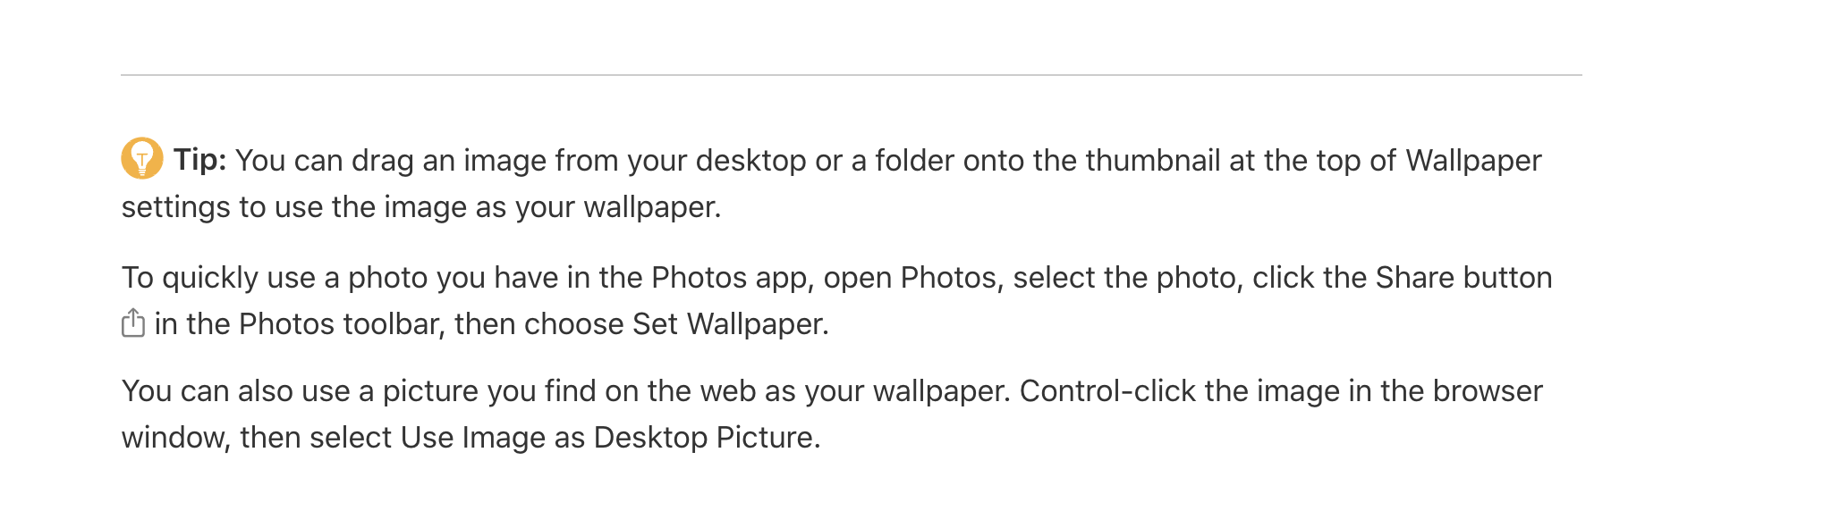Image resolution: width=1823 pixels, height=511 pixels.
Task: Click the words 'To quickly use' starting the second paragraph
Action: click(218, 278)
